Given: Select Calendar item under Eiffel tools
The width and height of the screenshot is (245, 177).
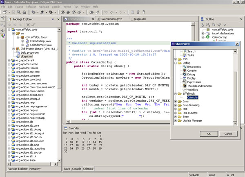Looking at the screenshot, I should click(x=192, y=98).
